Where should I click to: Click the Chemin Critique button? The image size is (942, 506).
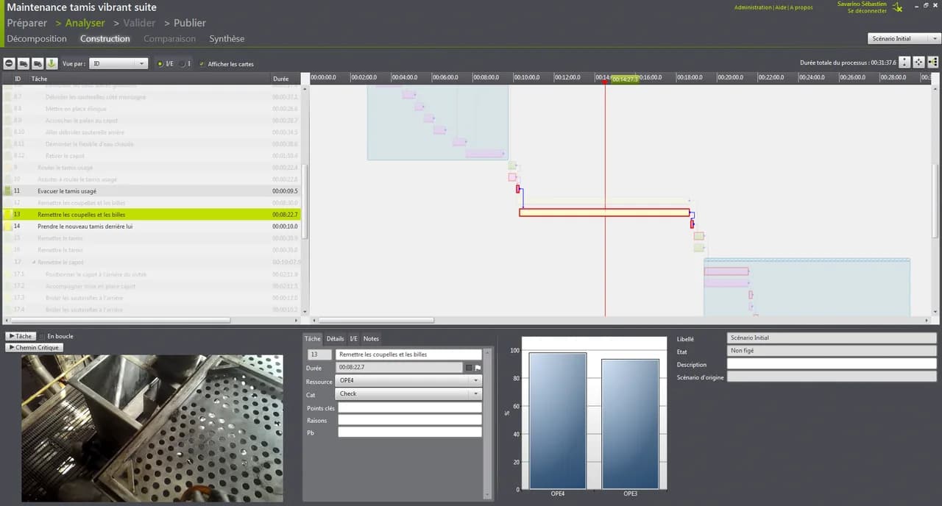click(x=34, y=347)
